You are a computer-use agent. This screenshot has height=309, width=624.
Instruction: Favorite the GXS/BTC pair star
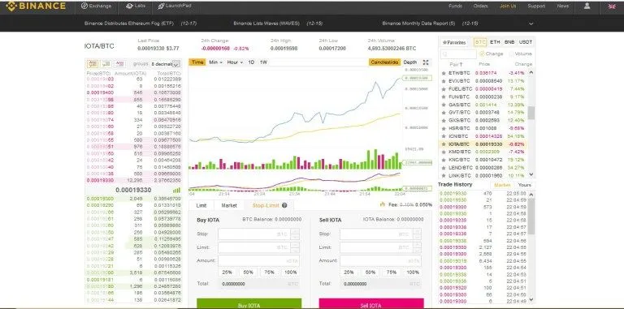tap(444, 120)
